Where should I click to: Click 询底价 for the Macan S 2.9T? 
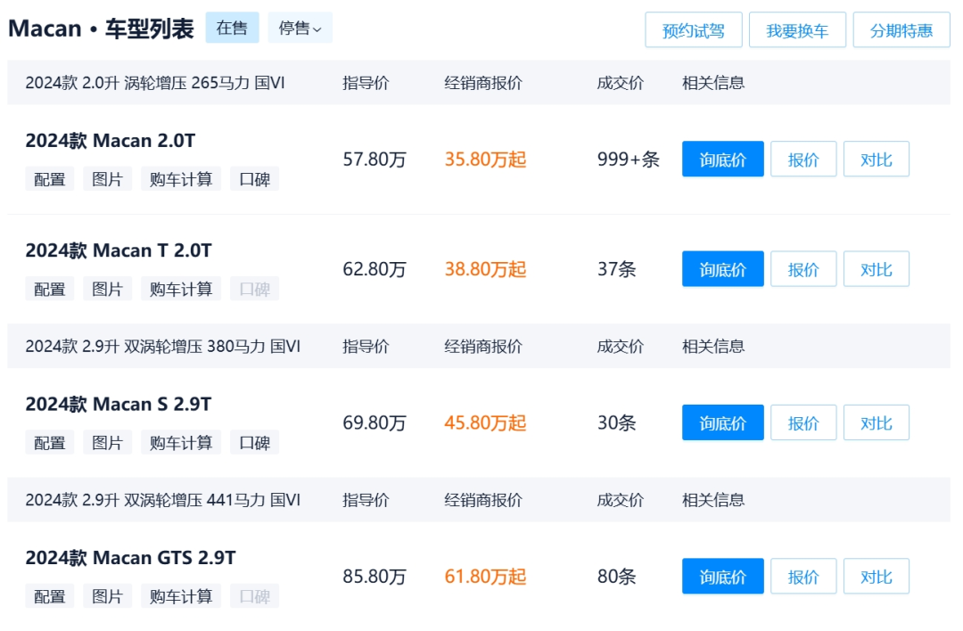pos(722,422)
